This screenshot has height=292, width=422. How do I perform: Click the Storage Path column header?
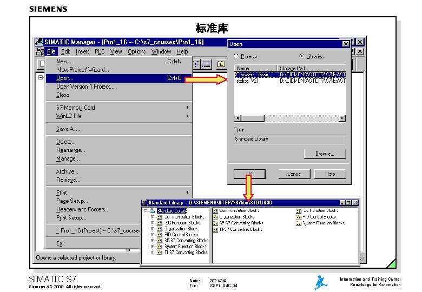(312, 68)
